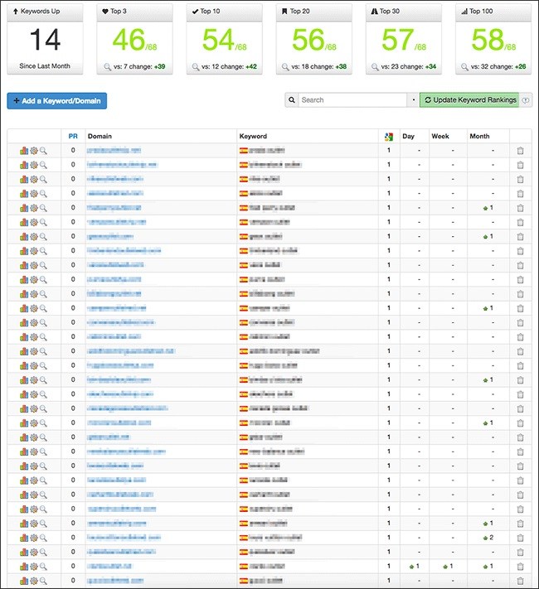
Task: Open the domain link in row with Month +2
Action: pos(124,538)
